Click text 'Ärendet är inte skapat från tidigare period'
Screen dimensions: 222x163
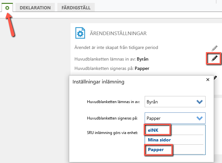coord(116,47)
